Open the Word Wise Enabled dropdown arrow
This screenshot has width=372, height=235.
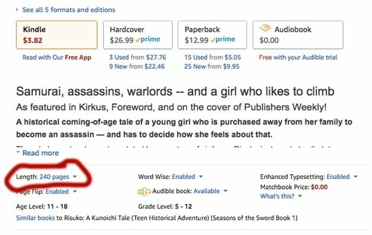(201, 177)
